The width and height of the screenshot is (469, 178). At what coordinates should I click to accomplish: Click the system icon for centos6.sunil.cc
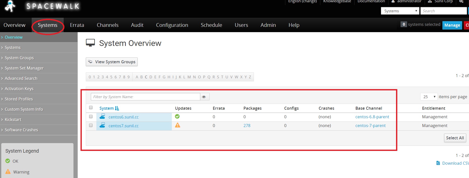click(x=102, y=116)
